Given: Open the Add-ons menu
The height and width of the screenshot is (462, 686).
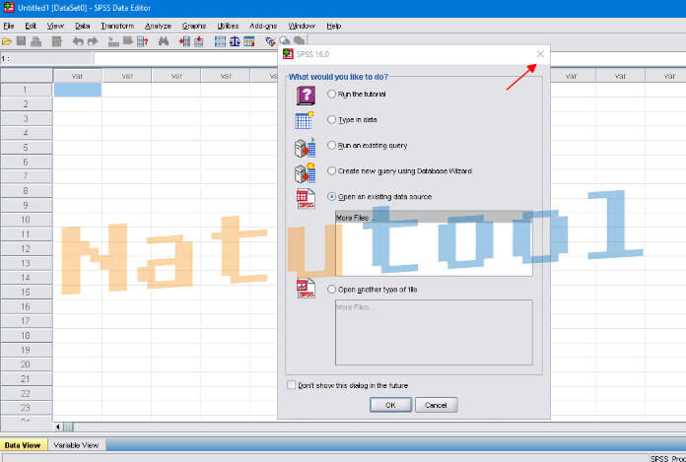Looking at the screenshot, I should click(263, 27).
